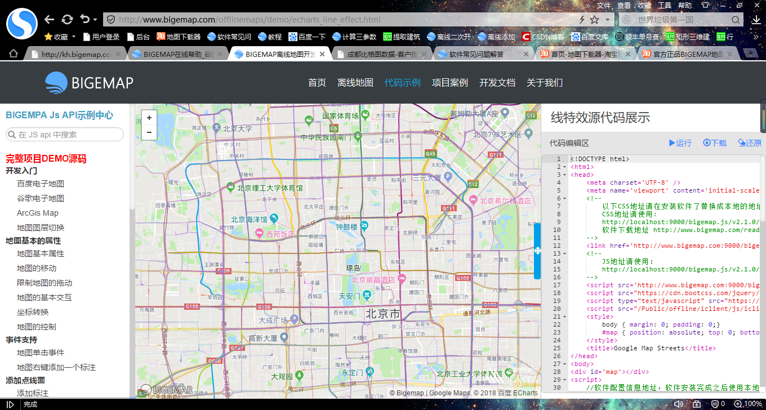Open the 完整项目DEMO源码 link
Screen dimensions: 766x410
[46, 159]
